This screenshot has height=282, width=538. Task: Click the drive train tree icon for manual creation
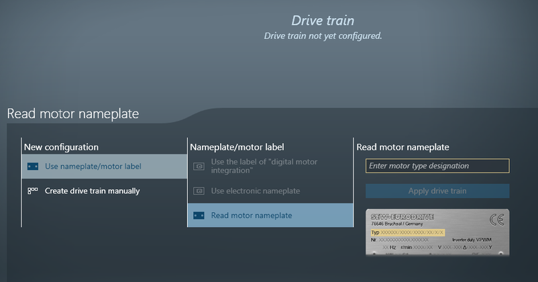point(32,191)
